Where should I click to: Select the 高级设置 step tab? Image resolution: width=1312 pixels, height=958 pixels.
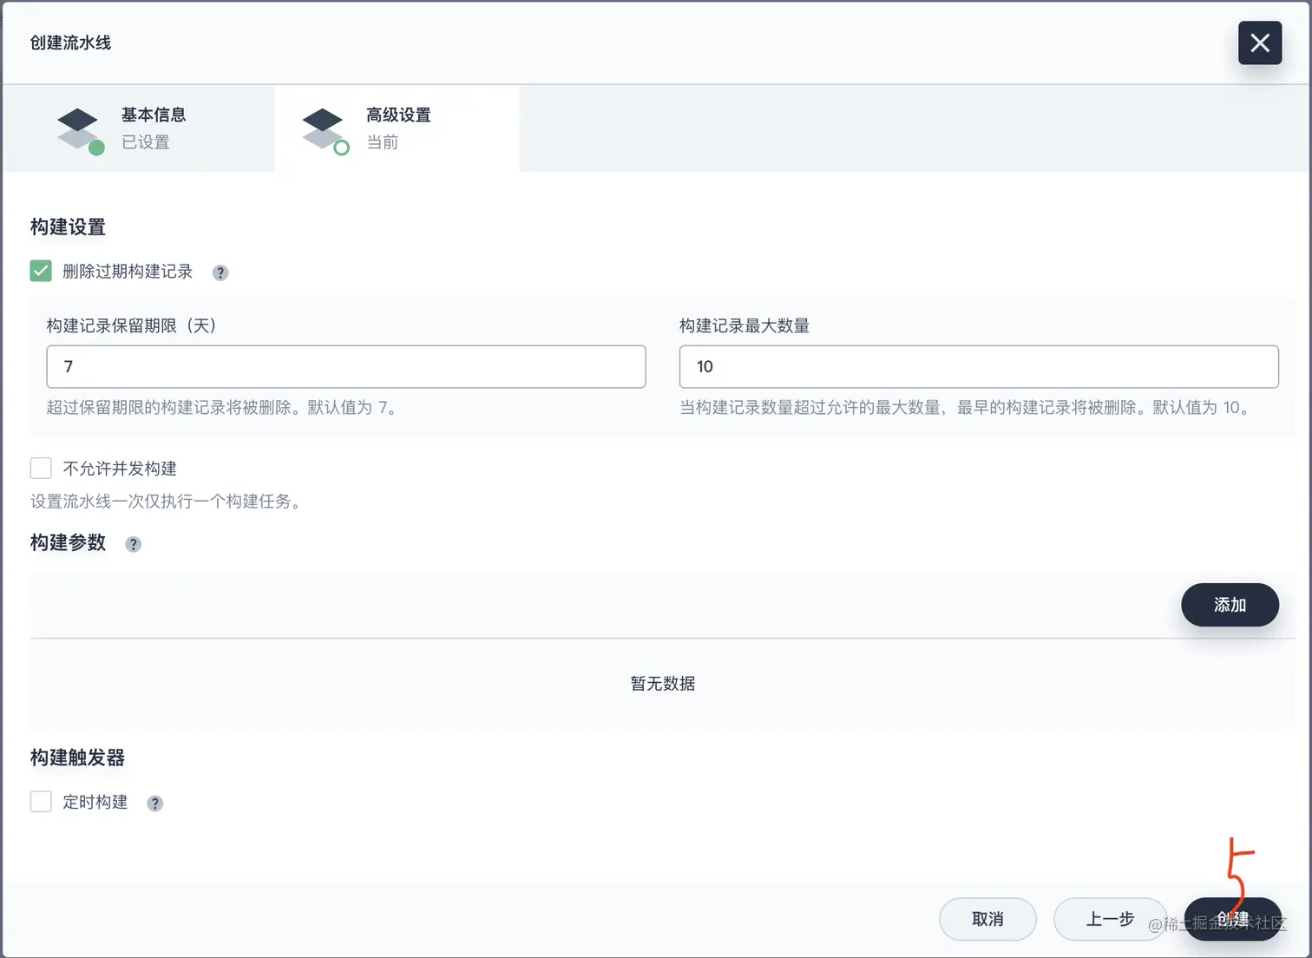(x=397, y=128)
